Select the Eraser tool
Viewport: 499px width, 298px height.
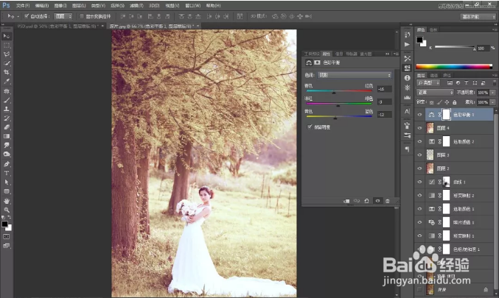click(x=7, y=127)
